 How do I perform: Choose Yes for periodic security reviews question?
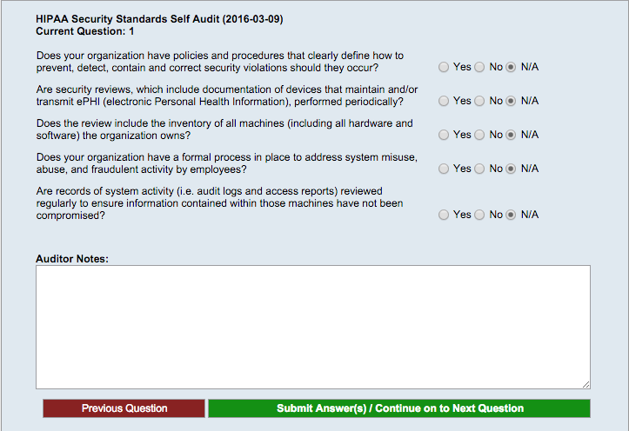[444, 101]
